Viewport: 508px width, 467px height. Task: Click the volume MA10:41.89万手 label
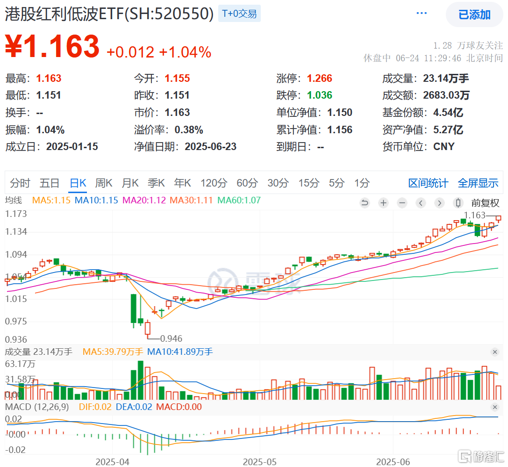click(180, 352)
